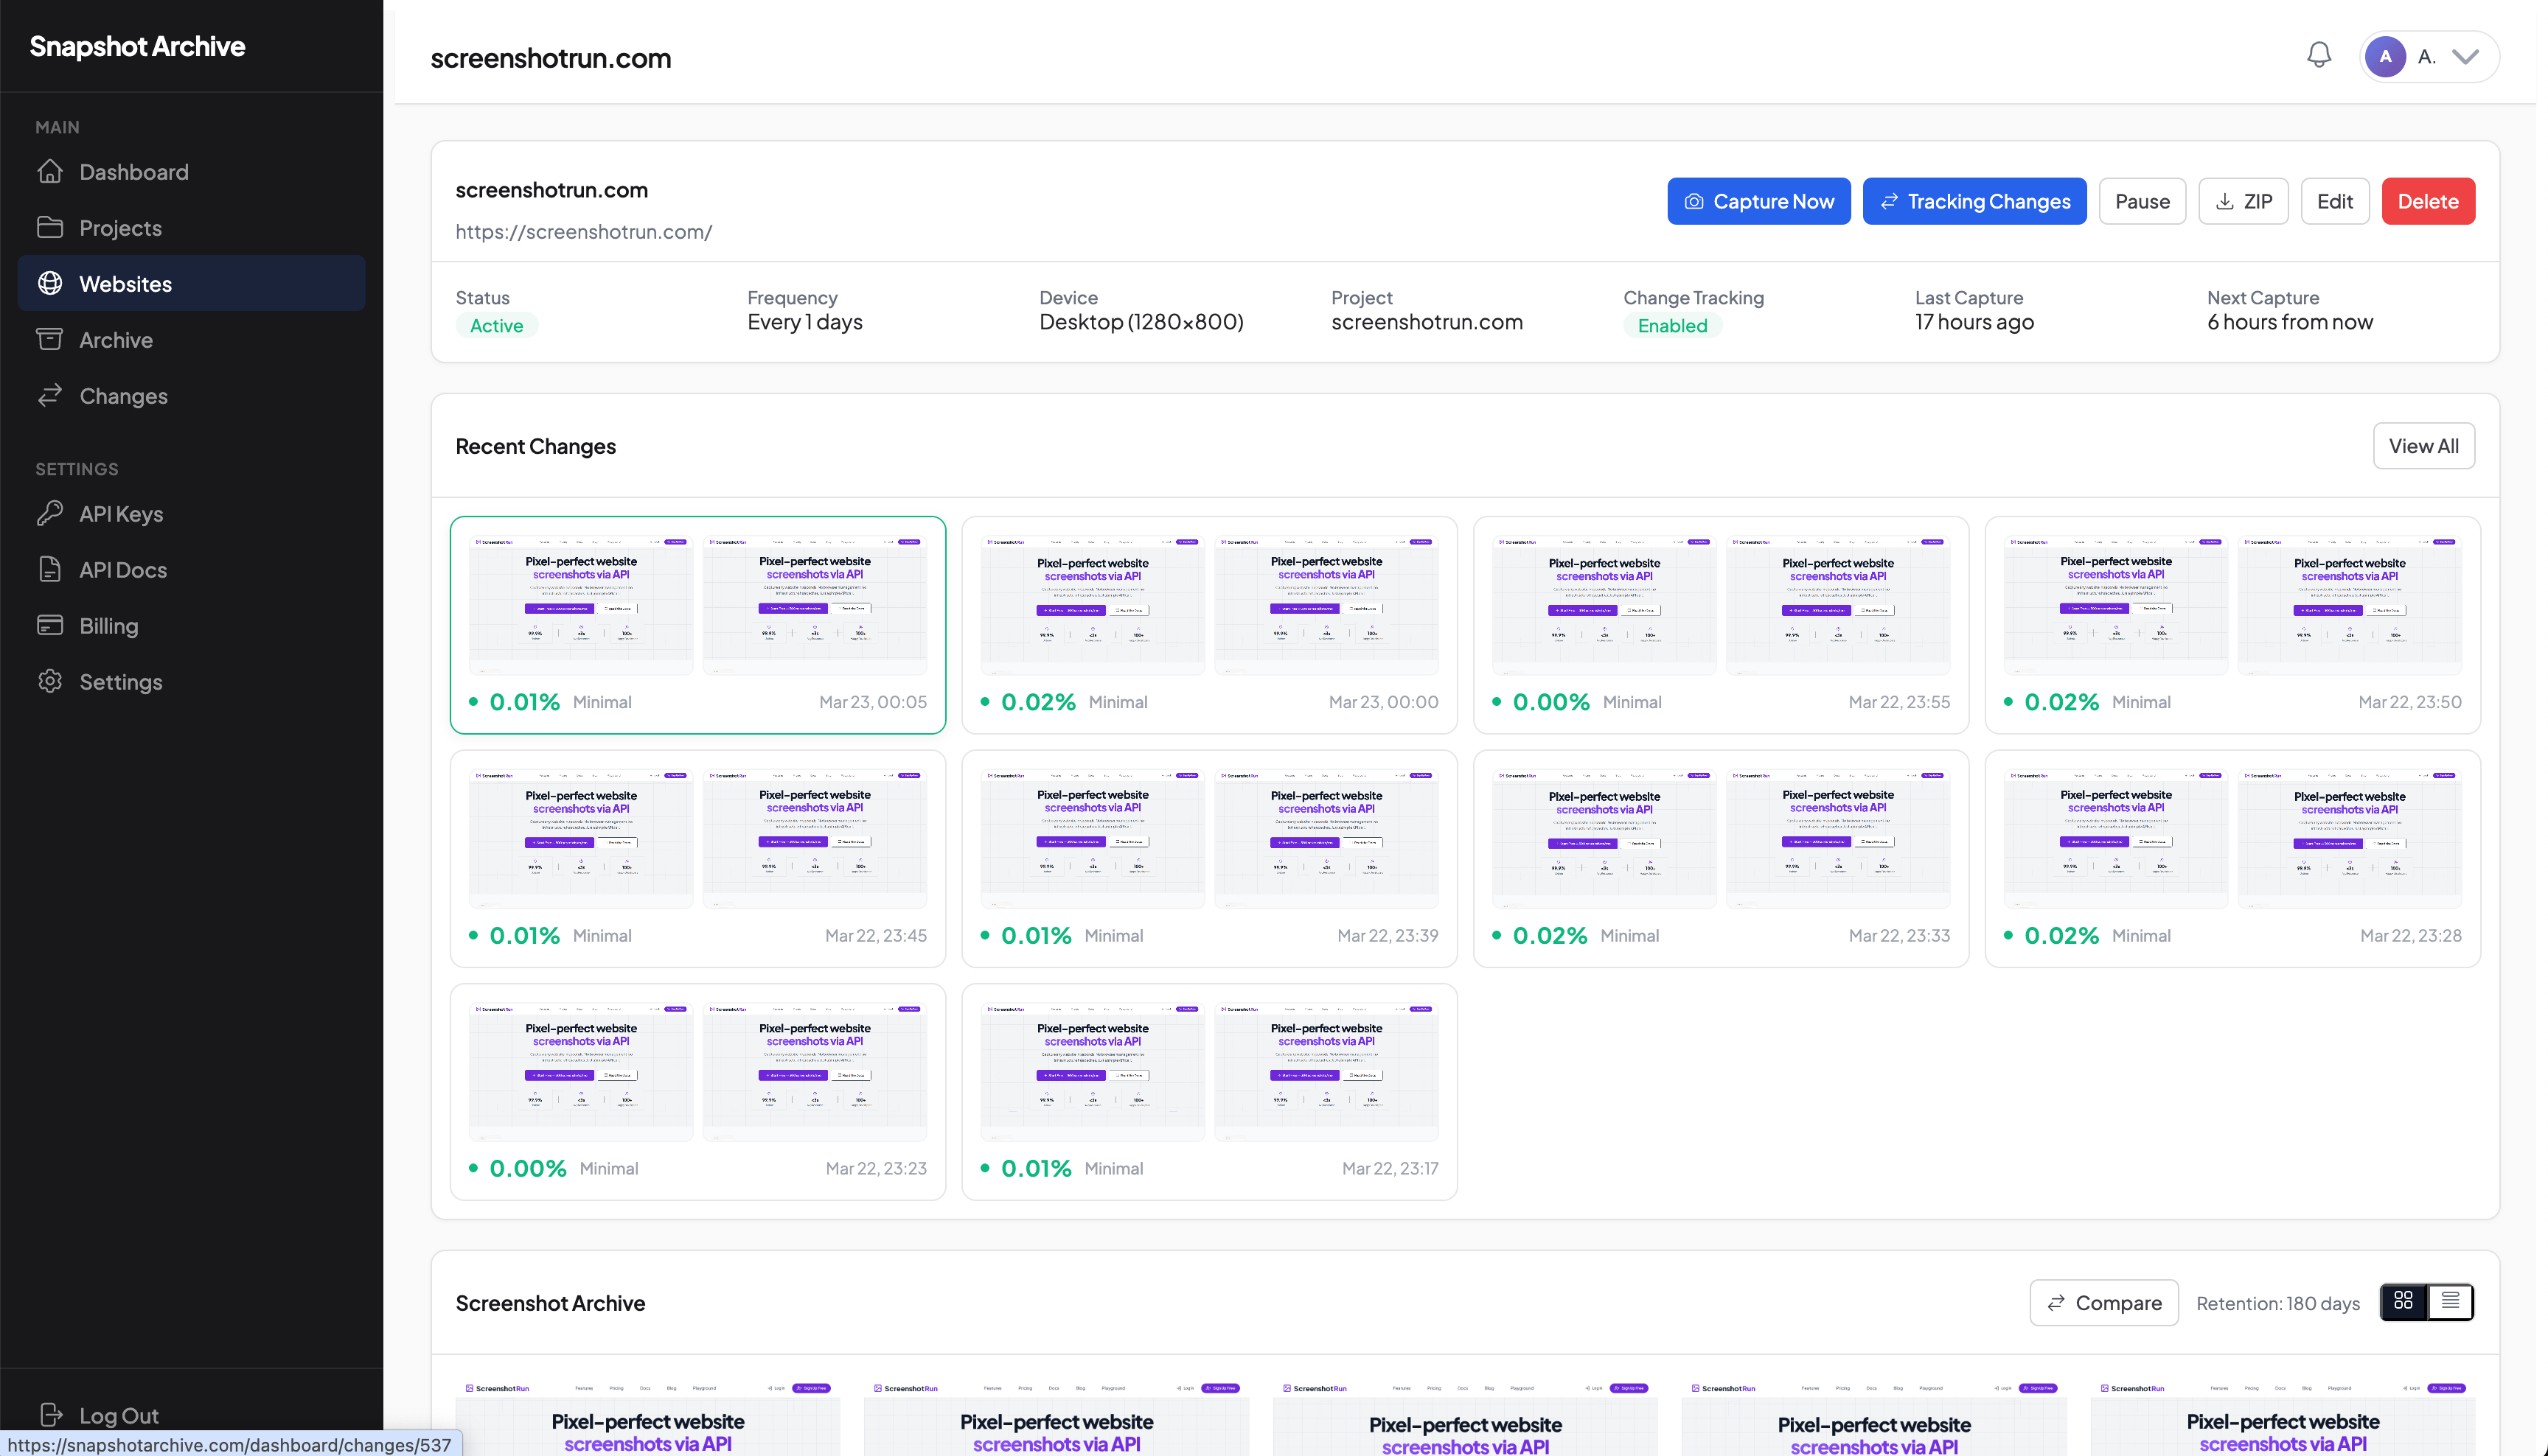2548x1456 pixels.
Task: Open Dashboard from the sidebar menu
Action: tap(191, 172)
